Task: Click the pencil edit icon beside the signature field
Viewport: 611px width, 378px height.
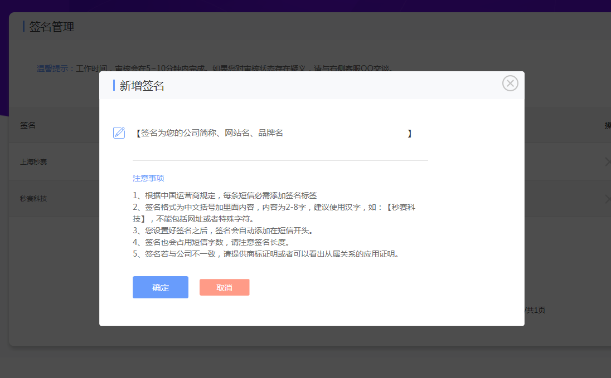Action: [119, 132]
